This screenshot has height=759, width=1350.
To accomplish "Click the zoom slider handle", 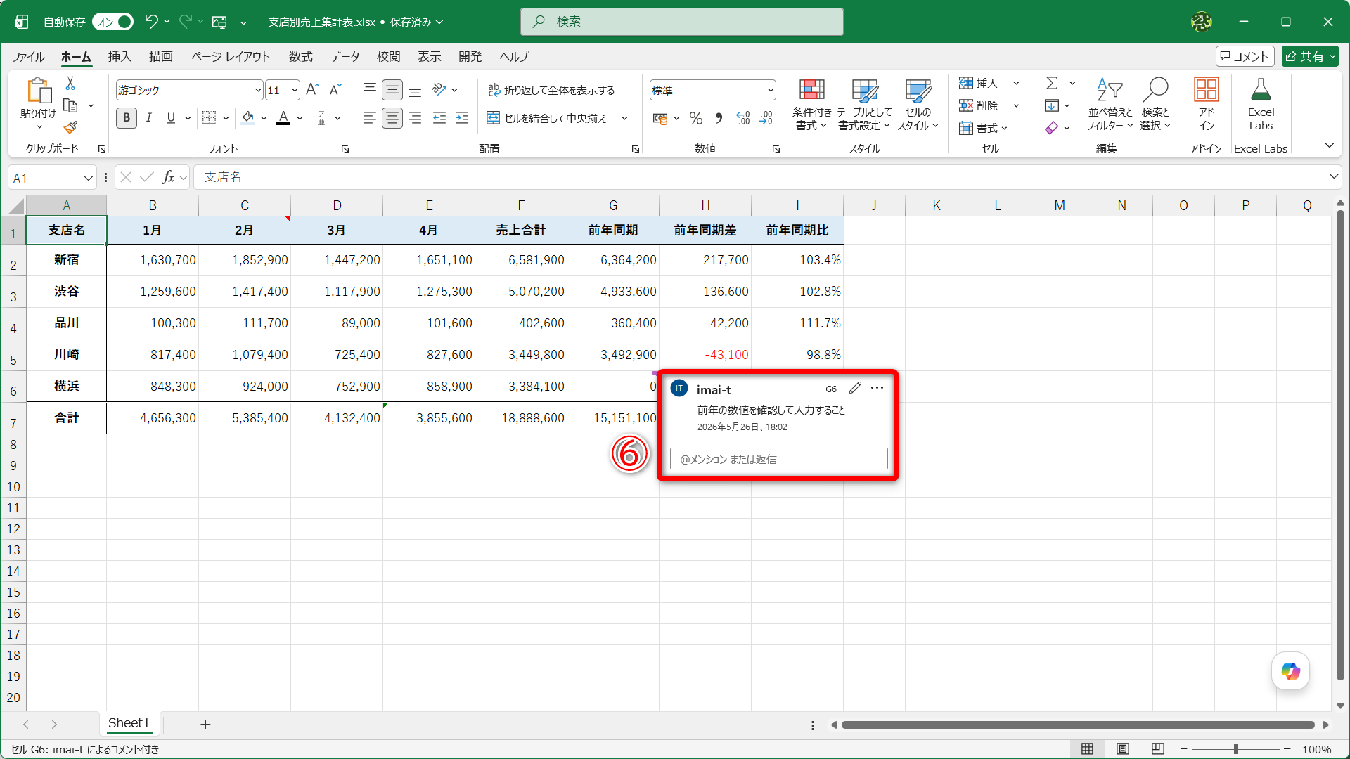I will click(1235, 749).
